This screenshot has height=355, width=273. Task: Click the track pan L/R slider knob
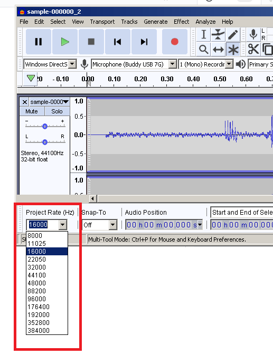(45, 142)
